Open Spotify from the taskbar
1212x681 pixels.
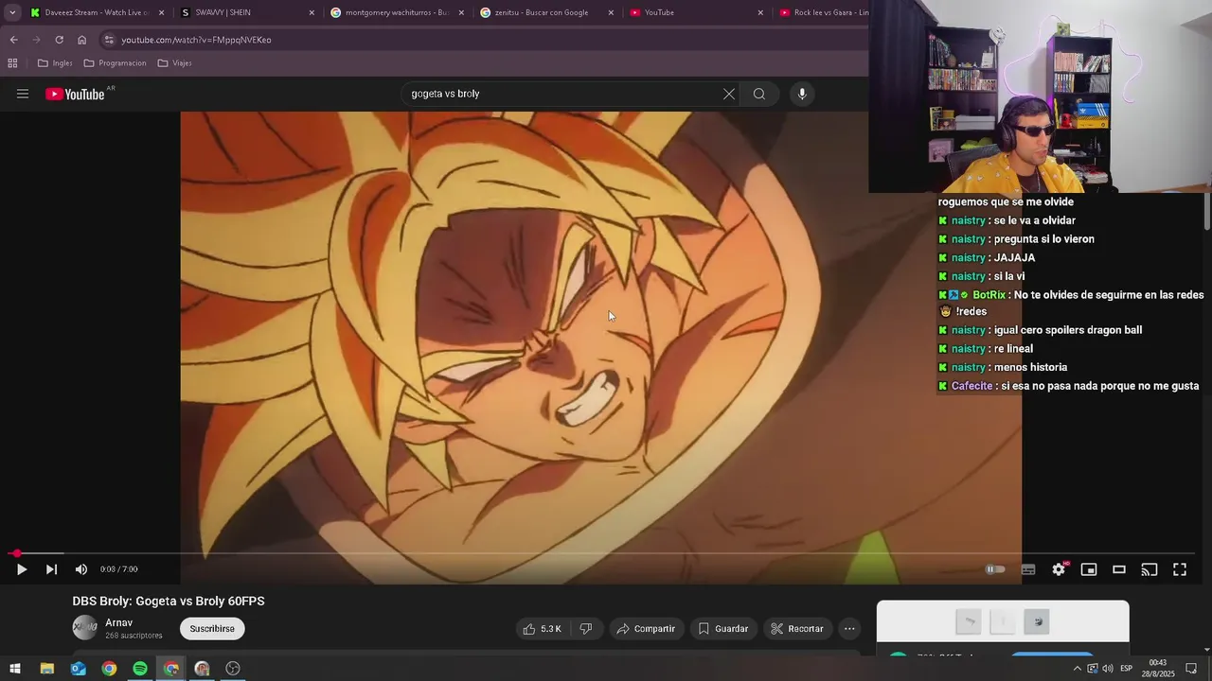click(x=140, y=669)
